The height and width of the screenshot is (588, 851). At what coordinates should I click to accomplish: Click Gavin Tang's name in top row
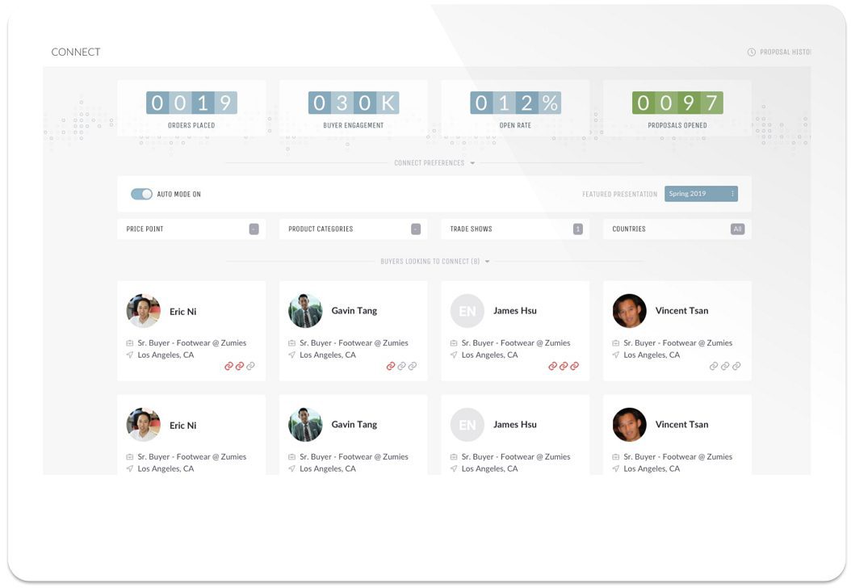(354, 311)
